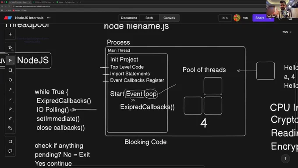
Task: Click the 'Yes continue' text
Action: 53,164
